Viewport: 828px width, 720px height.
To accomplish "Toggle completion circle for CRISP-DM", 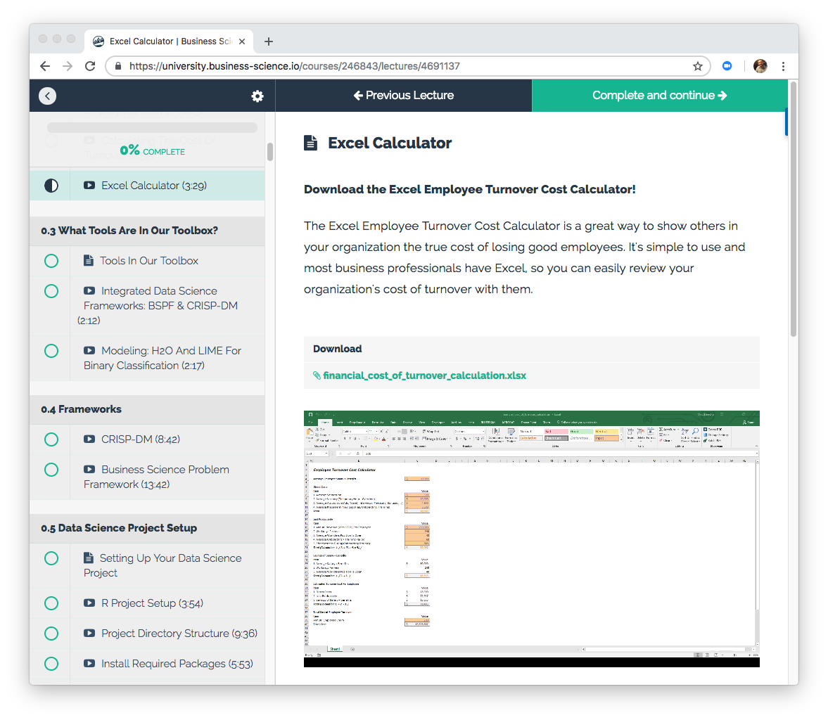I will tap(51, 439).
